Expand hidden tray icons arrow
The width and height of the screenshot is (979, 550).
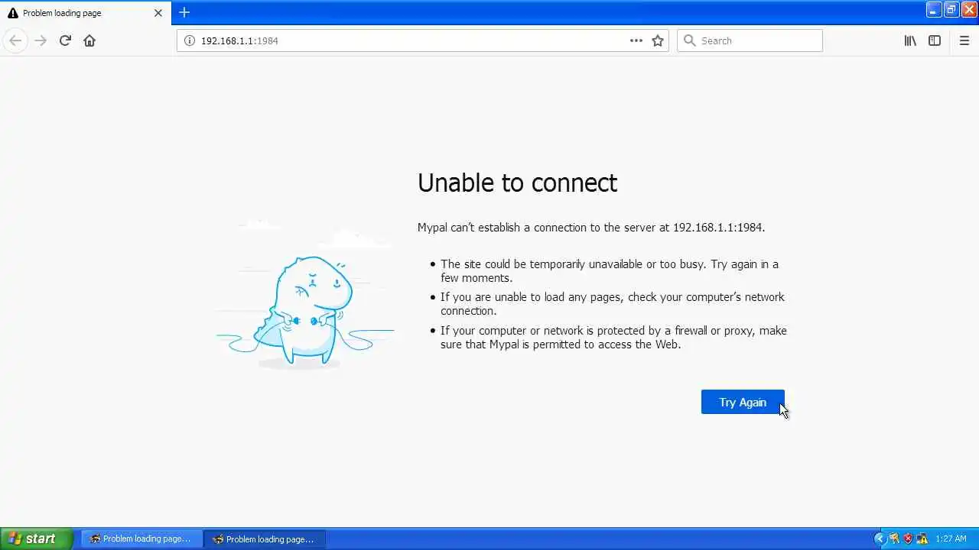pos(880,539)
